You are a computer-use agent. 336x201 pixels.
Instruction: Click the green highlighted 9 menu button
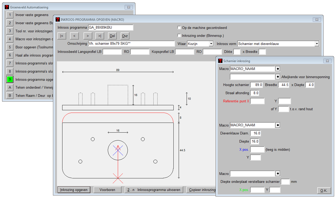click(10, 79)
